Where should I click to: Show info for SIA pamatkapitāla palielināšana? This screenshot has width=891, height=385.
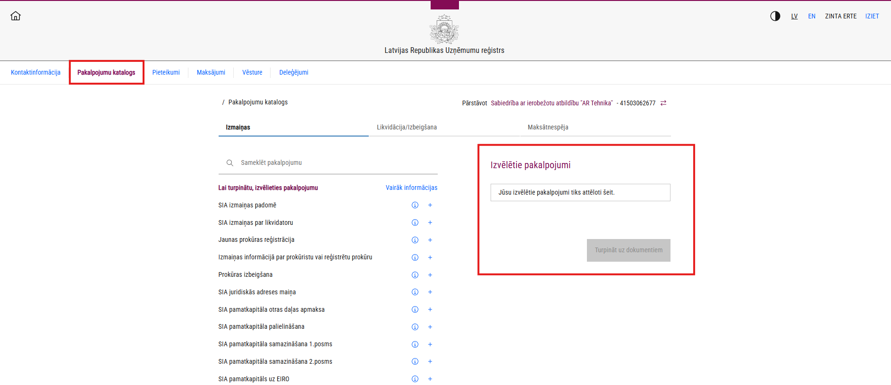click(415, 327)
